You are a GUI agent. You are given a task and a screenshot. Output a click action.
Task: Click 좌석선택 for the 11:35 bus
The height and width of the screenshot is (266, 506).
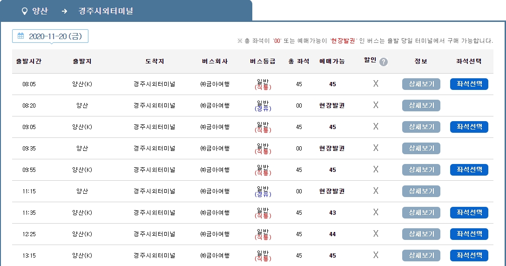click(469, 212)
